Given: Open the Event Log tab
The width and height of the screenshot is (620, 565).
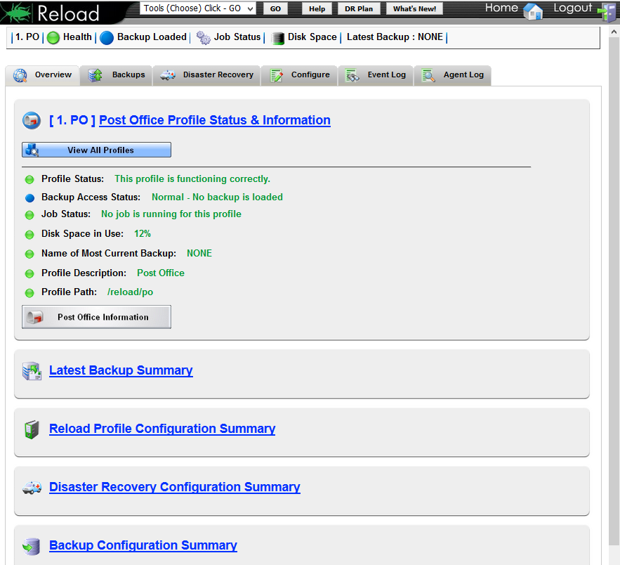Looking at the screenshot, I should [x=375, y=75].
